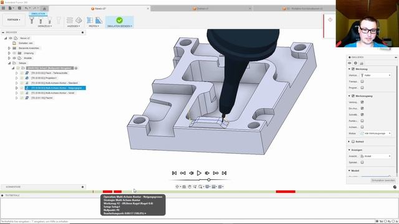Step backward one move
Image resolution: width=399 pixels, height=224 pixels.
[191, 173]
